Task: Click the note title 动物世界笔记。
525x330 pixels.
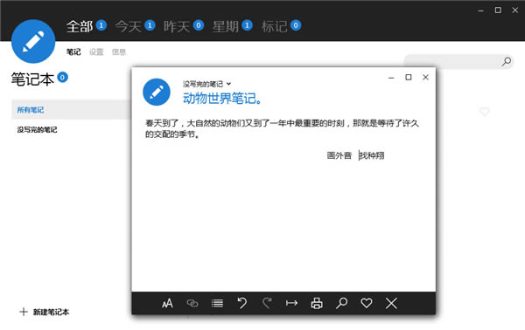Action: point(222,99)
